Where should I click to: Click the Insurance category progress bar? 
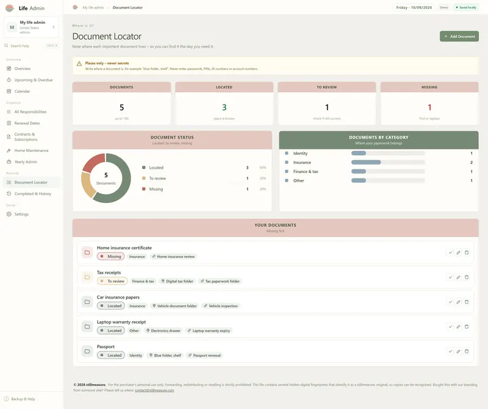coord(388,162)
